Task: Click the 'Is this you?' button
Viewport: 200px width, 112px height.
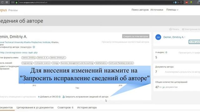Action: (x=194, y=42)
